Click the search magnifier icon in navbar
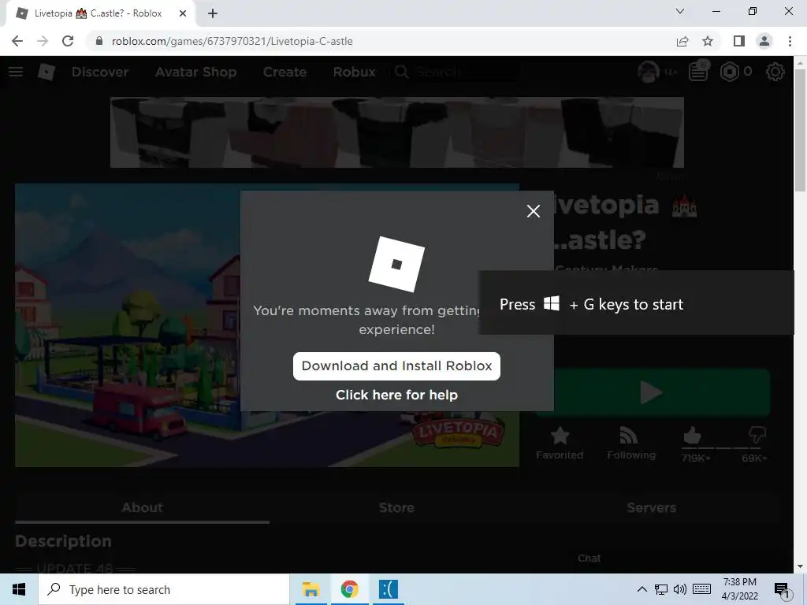The height and width of the screenshot is (605, 807). tap(401, 72)
